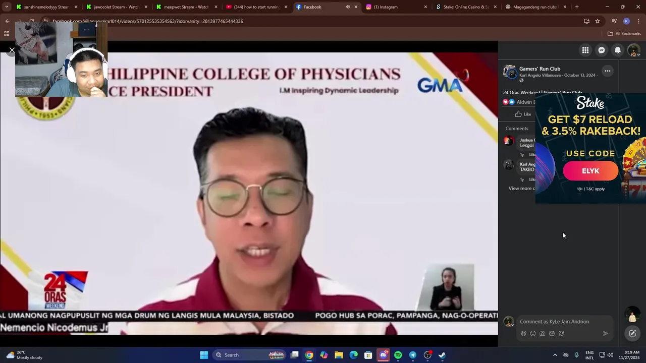Bookmark this page with the star icon

598,21
